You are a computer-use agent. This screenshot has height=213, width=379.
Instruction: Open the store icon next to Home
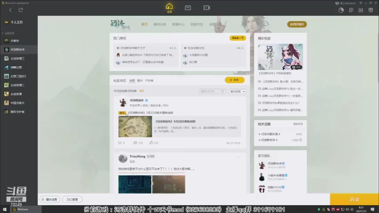(188, 8)
